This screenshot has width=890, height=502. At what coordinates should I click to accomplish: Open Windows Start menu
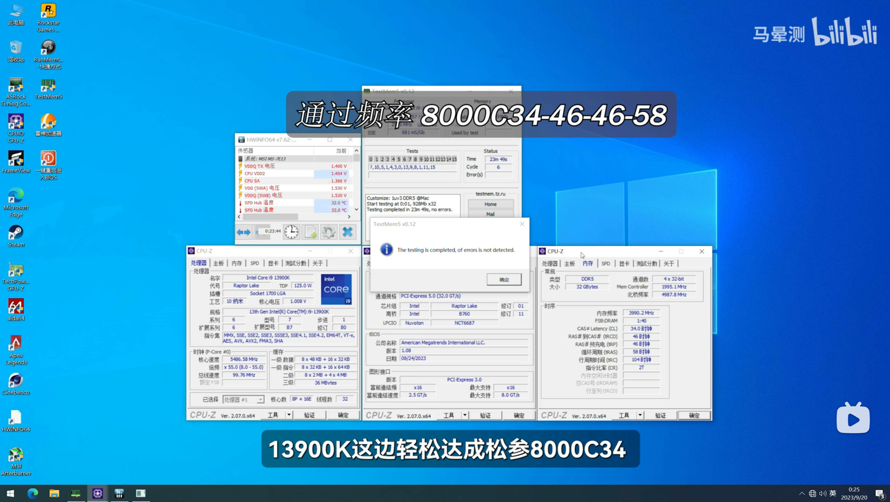[x=10, y=493]
